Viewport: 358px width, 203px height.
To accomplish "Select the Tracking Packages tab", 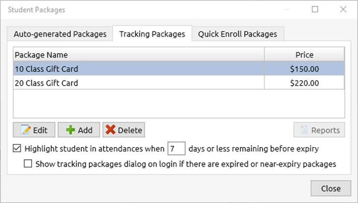I will pos(152,34).
